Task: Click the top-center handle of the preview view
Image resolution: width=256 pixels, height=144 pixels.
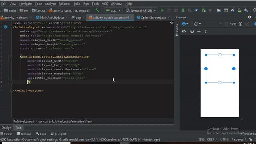Action: (220, 55)
